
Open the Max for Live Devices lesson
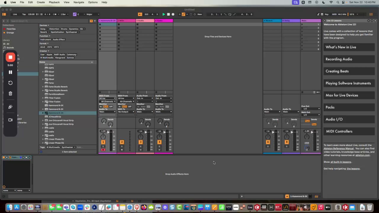coord(349,95)
